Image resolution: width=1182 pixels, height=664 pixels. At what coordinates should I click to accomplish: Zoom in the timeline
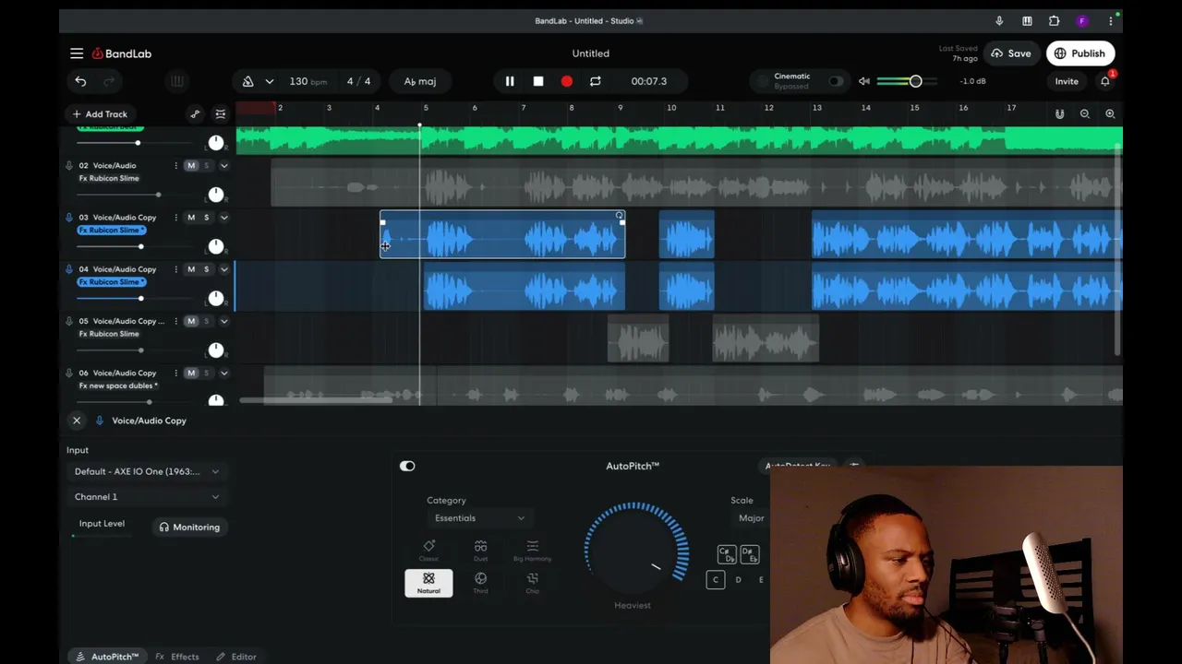point(1110,114)
